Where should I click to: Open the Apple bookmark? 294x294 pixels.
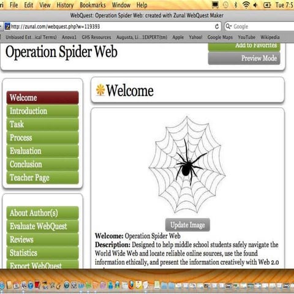178,37
